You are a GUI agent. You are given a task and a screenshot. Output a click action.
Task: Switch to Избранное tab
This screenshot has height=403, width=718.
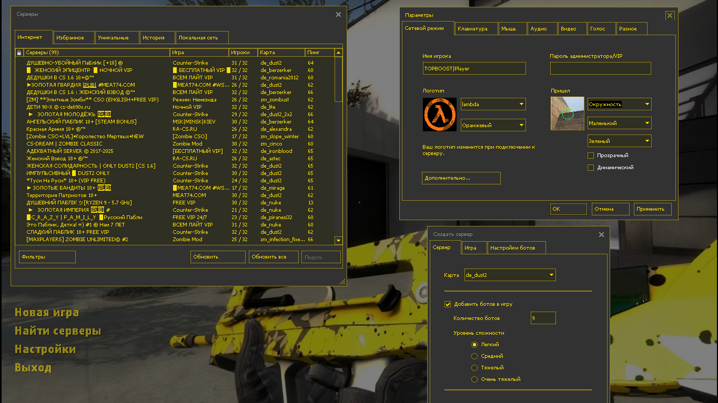[74, 37]
